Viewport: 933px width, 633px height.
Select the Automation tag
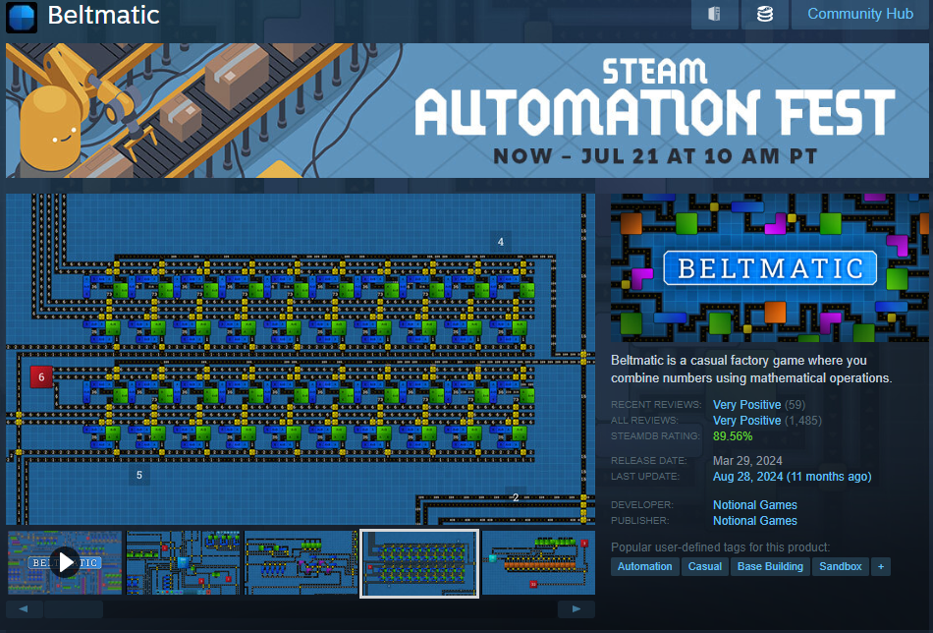point(644,566)
